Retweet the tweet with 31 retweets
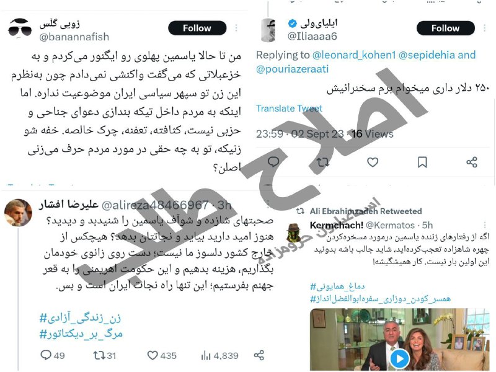The height and width of the screenshot is (372, 496). tap(104, 355)
